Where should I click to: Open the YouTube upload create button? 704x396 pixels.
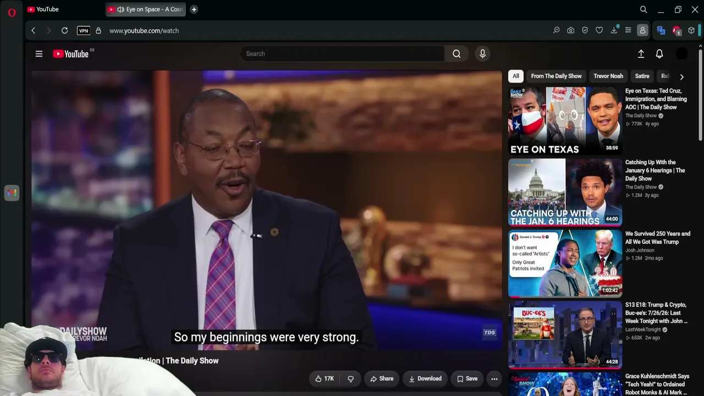(x=641, y=54)
